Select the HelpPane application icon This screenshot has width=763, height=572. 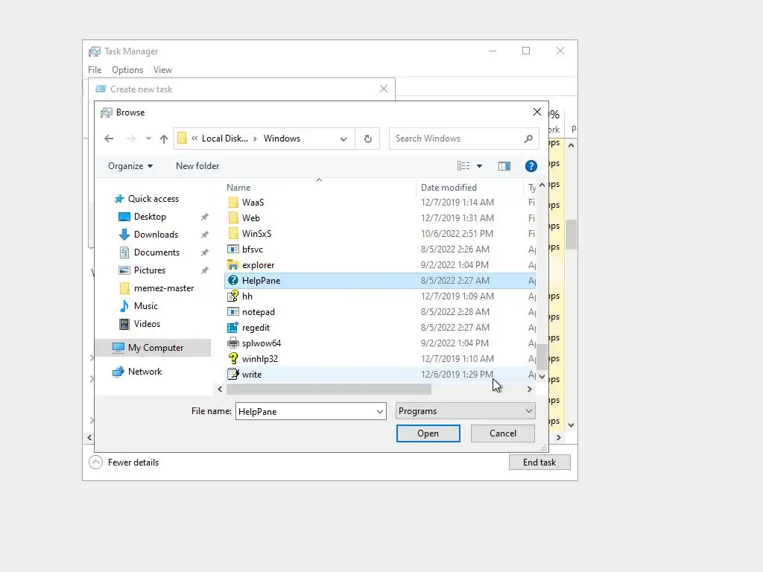(x=233, y=281)
